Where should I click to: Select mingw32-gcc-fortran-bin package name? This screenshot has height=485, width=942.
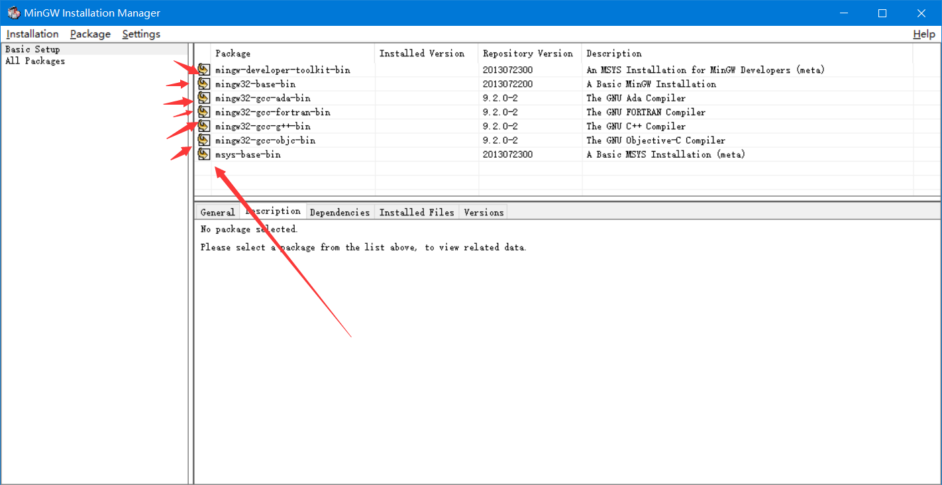(x=272, y=112)
